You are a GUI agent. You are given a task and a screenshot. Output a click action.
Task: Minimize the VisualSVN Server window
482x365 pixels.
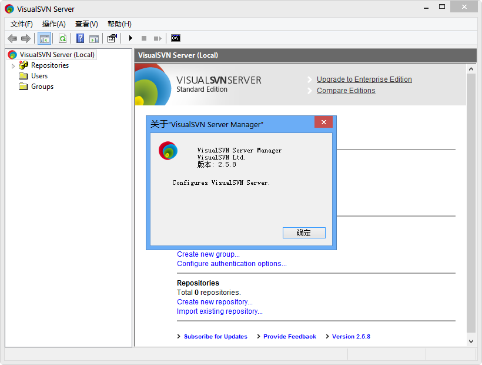point(426,8)
